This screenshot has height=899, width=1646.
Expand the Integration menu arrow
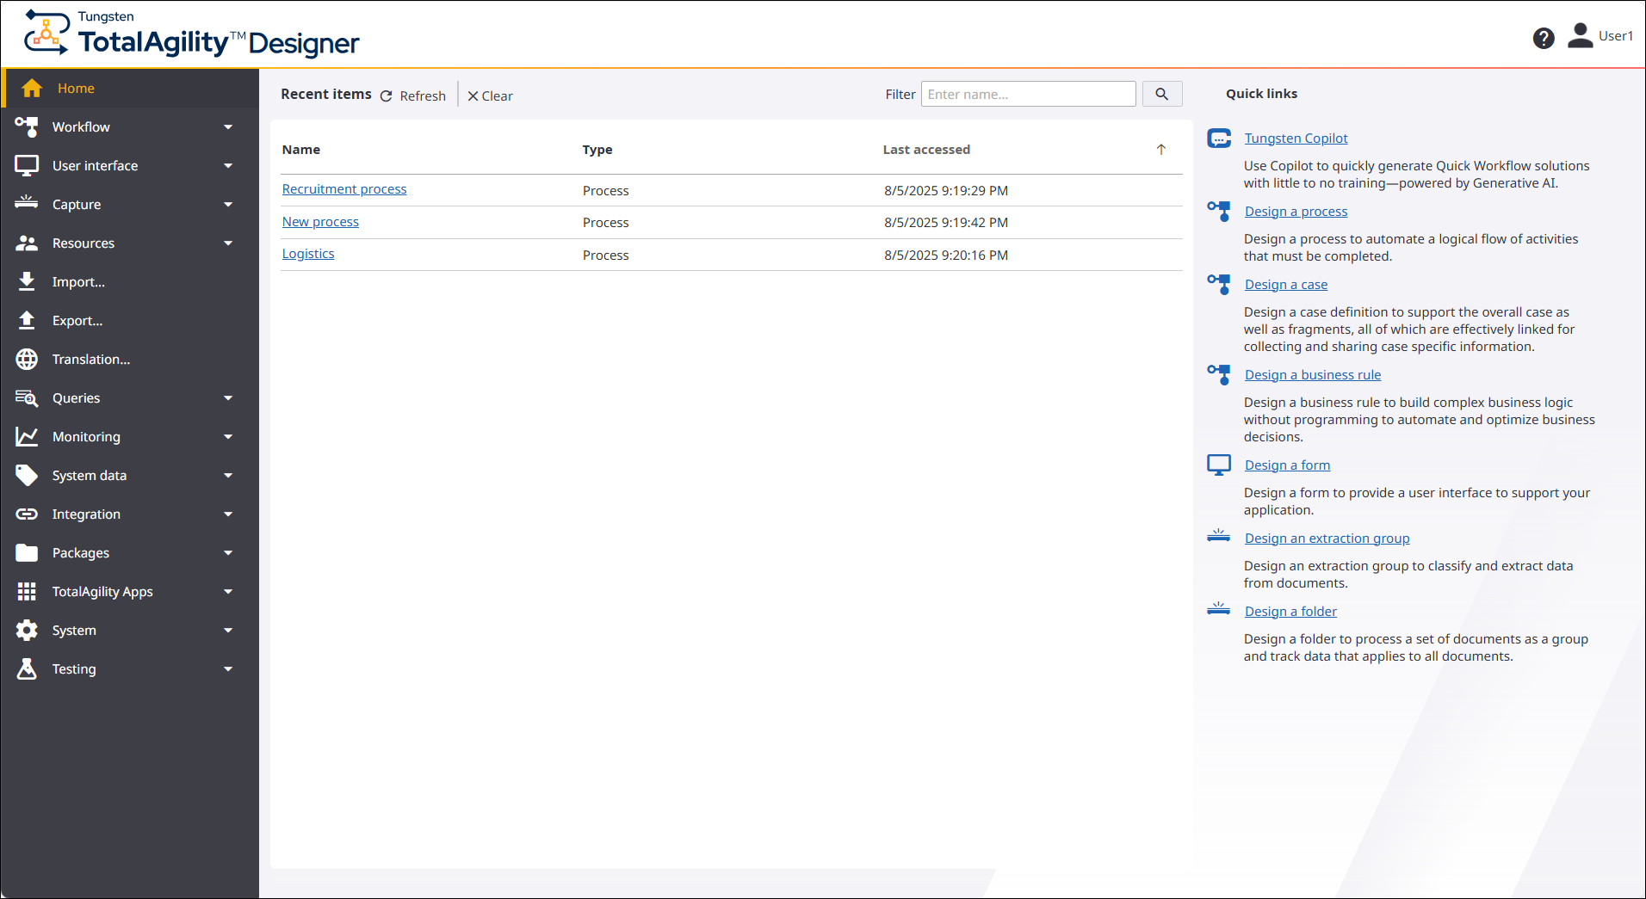pos(228,514)
